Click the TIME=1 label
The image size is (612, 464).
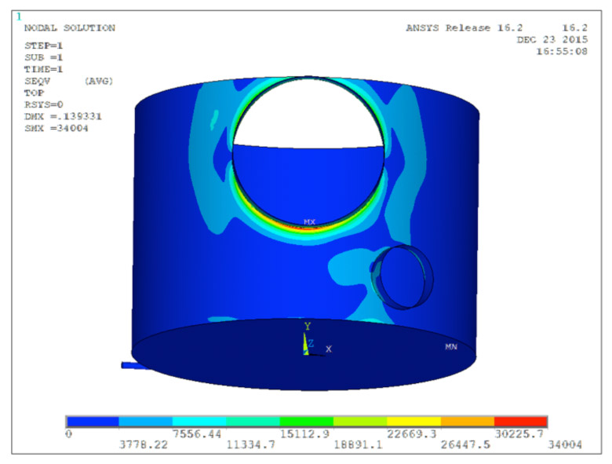(x=44, y=69)
